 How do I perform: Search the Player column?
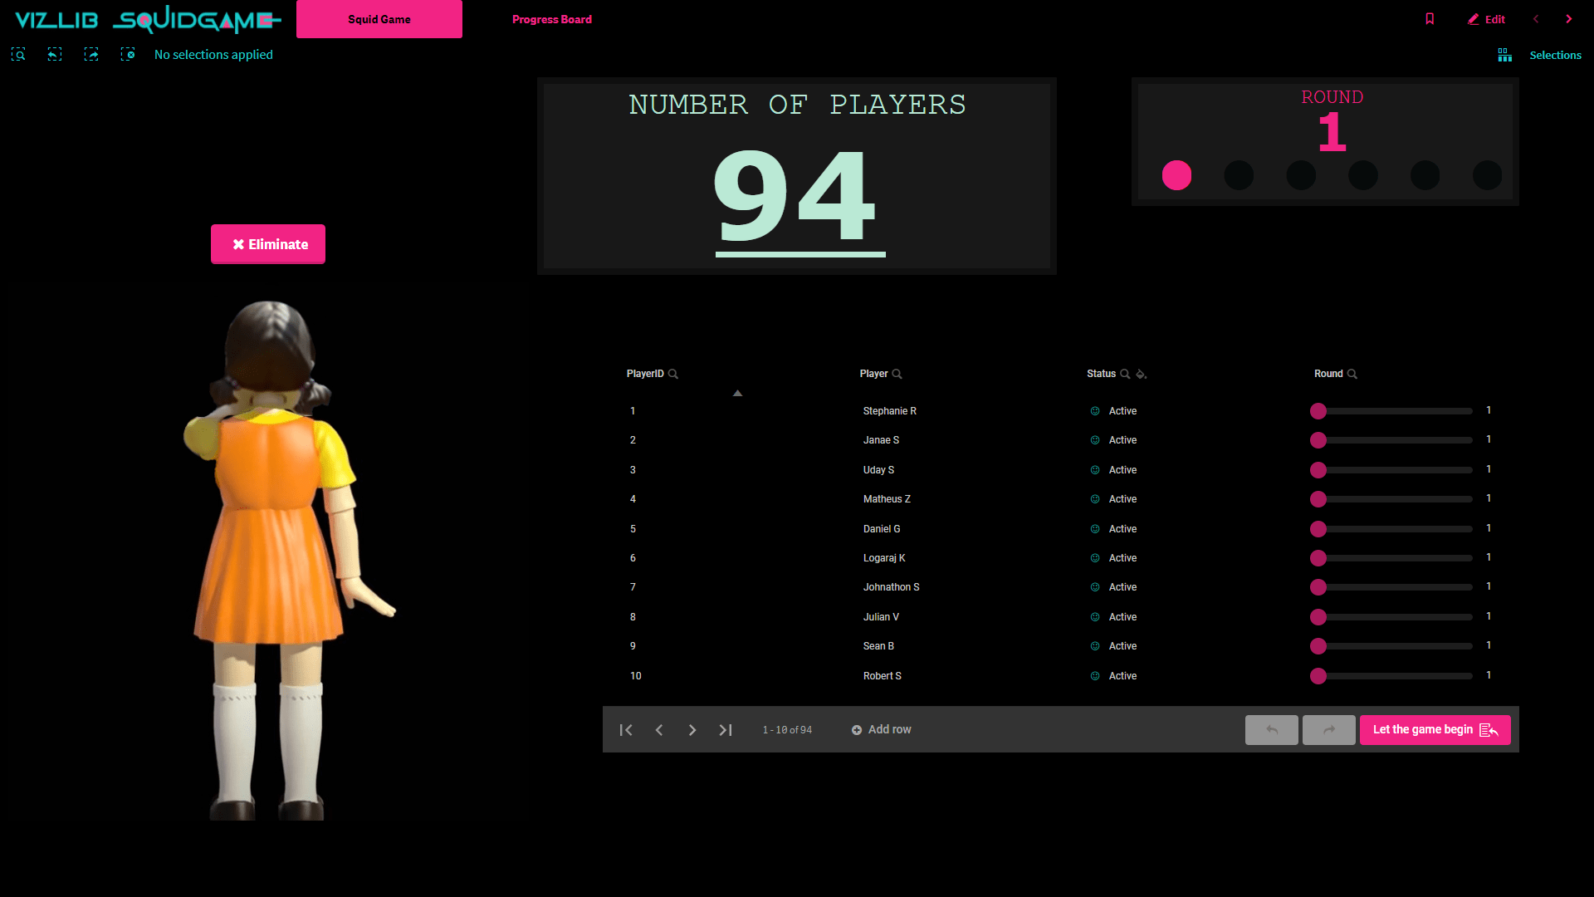coord(897,374)
